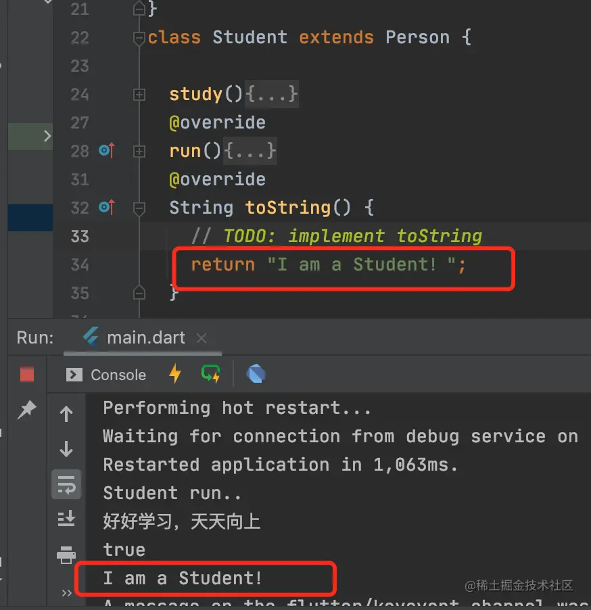Click fold end marker on line 21
Screen dimensions: 591x610
[x=139, y=8]
